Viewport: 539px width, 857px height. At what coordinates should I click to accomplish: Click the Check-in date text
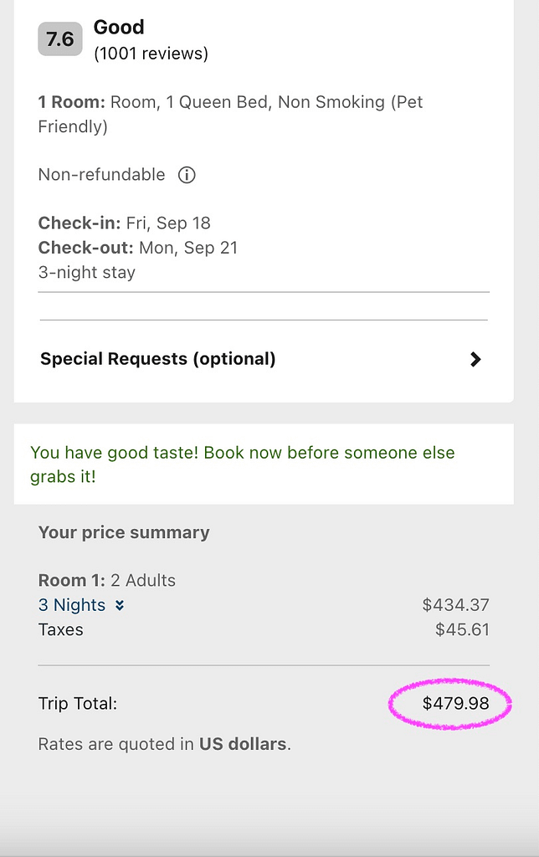point(124,223)
